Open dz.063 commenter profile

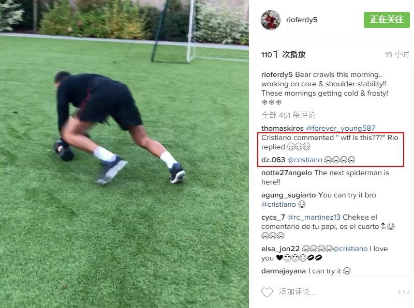coord(273,160)
